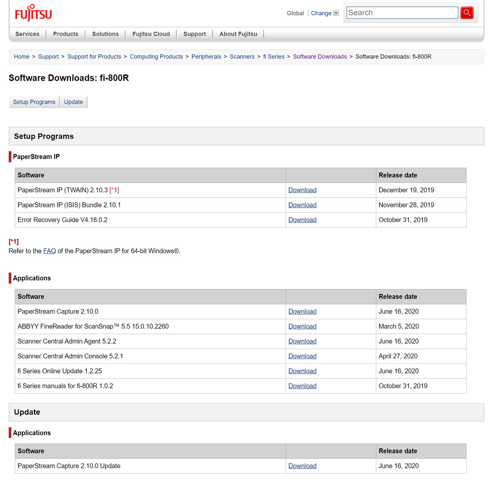Screen dimensions: 494x484
Task: Click the Scanner Central Admin Agent 5.2.2 name
Action: click(x=67, y=342)
